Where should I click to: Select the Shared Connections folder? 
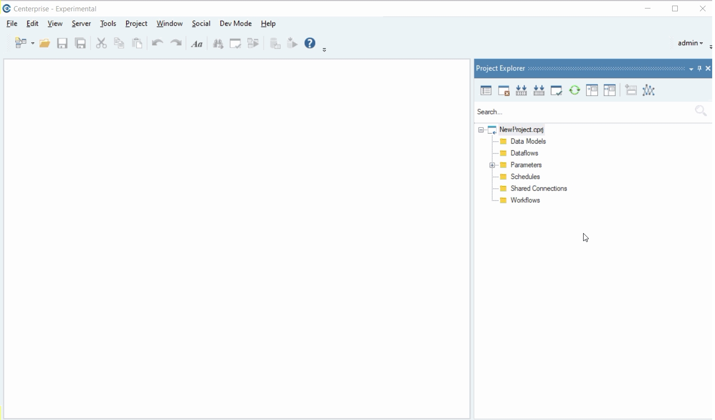point(539,189)
